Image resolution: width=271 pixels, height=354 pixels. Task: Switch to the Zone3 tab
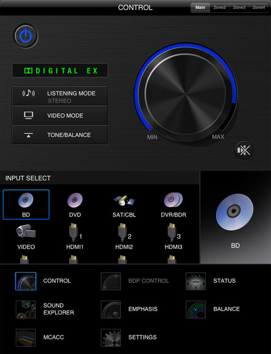click(239, 8)
